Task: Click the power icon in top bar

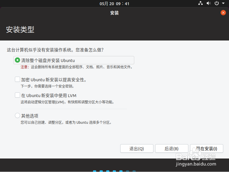Action: [217, 3]
